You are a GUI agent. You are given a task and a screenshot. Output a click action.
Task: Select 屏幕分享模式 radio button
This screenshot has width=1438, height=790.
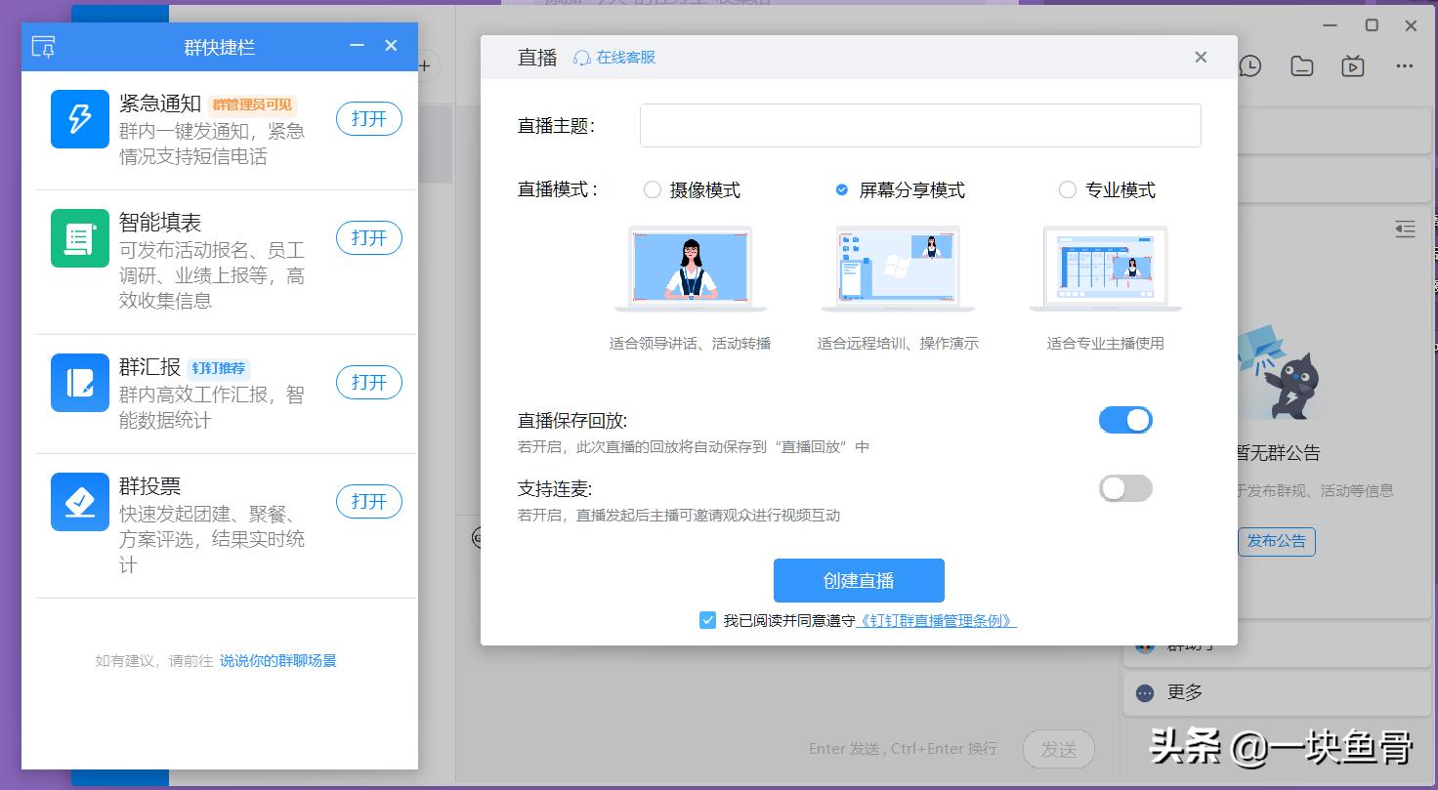[x=842, y=189]
